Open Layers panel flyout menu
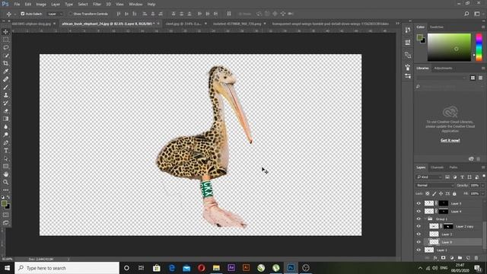487x274 pixels. tap(483, 167)
